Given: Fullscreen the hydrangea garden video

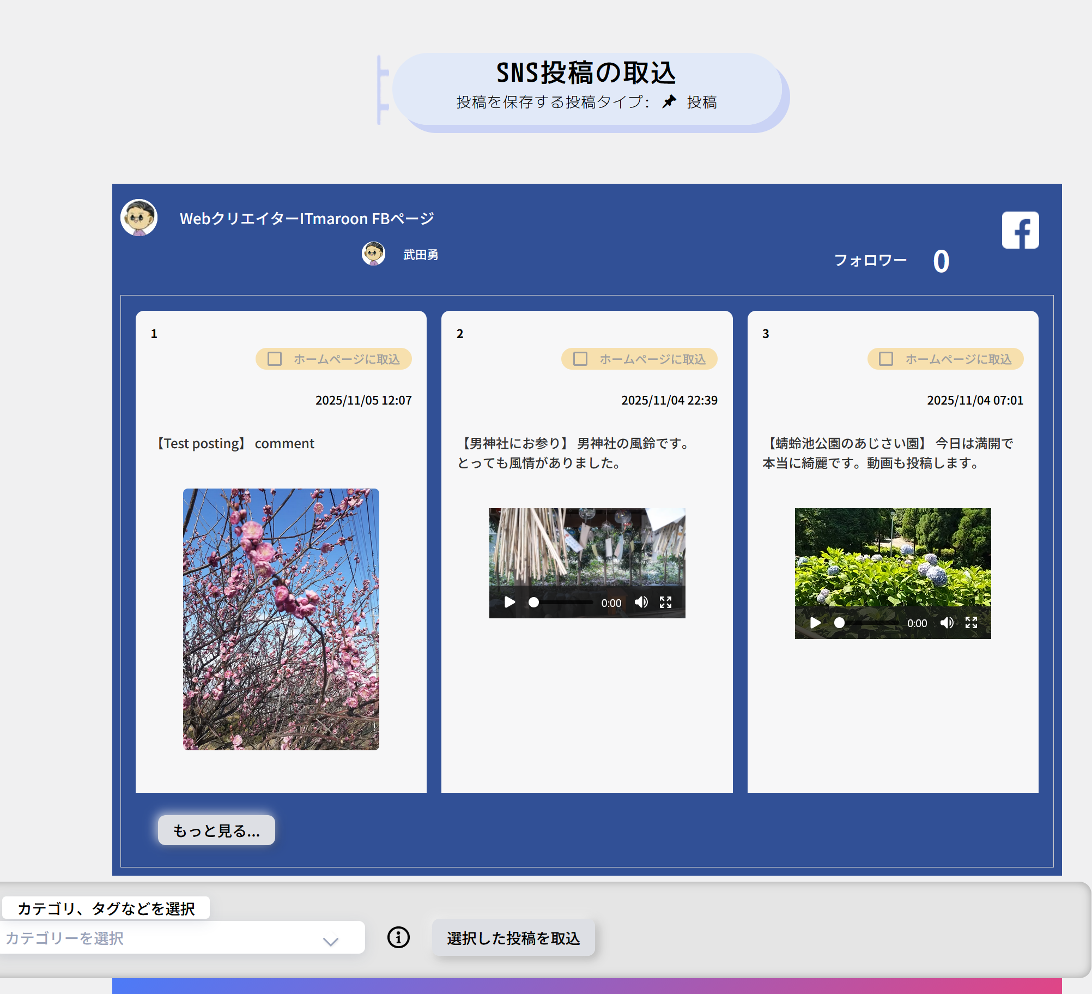Looking at the screenshot, I should (971, 623).
